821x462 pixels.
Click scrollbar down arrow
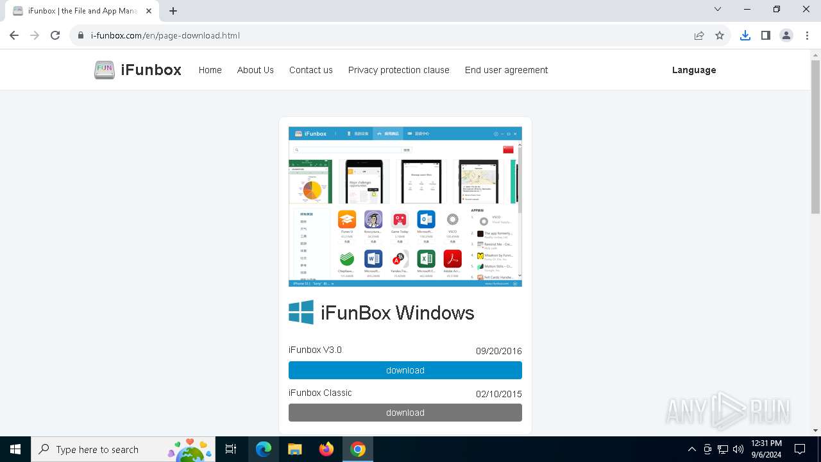point(816,431)
